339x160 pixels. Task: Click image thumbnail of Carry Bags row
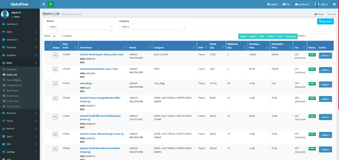coord(55,84)
